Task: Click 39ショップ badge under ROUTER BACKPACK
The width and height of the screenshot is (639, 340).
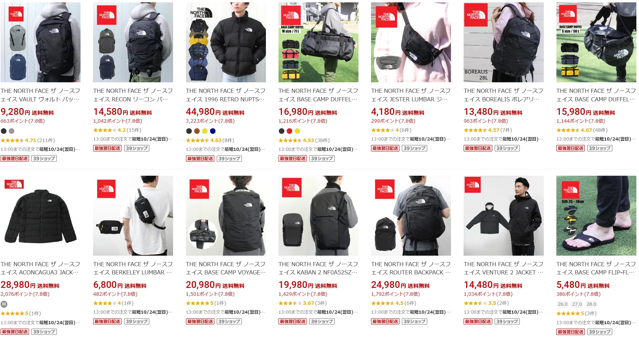Action: (x=414, y=322)
